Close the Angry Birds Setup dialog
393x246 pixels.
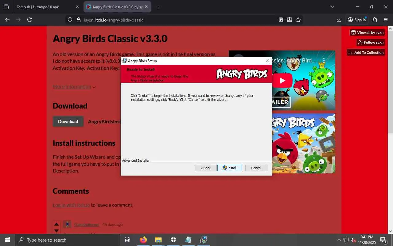pyautogui.click(x=267, y=61)
